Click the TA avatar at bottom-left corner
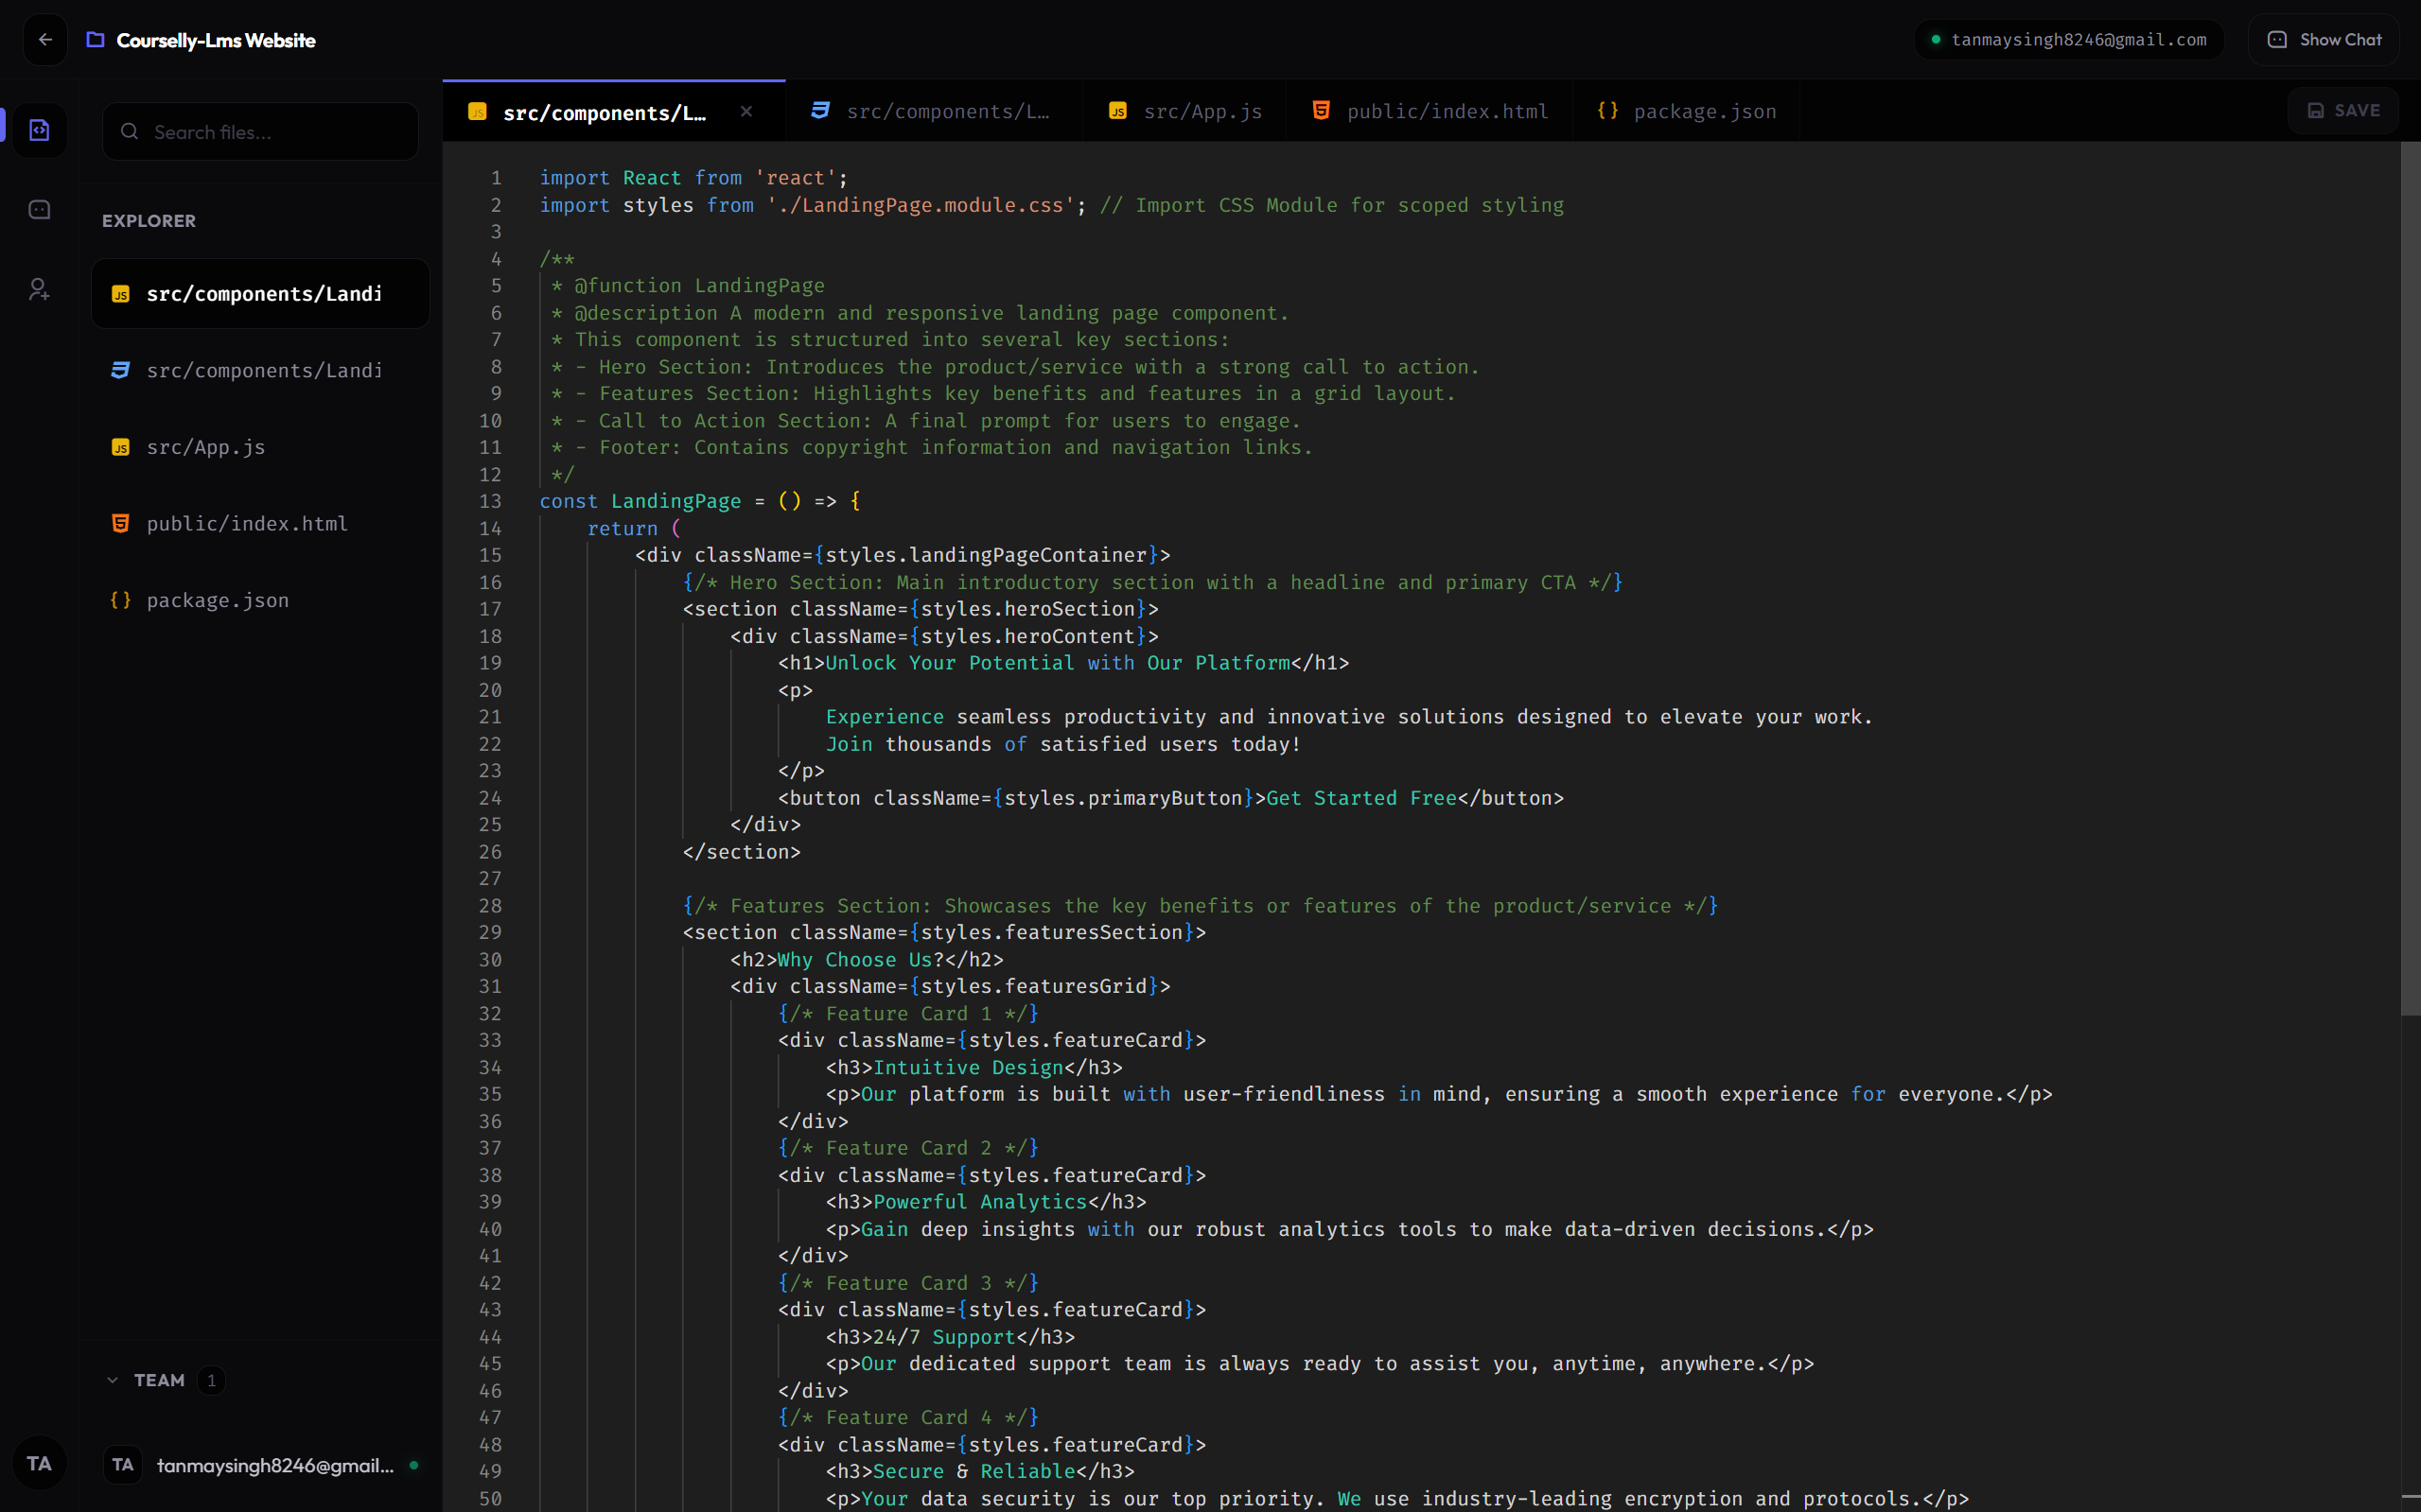 click(x=39, y=1463)
